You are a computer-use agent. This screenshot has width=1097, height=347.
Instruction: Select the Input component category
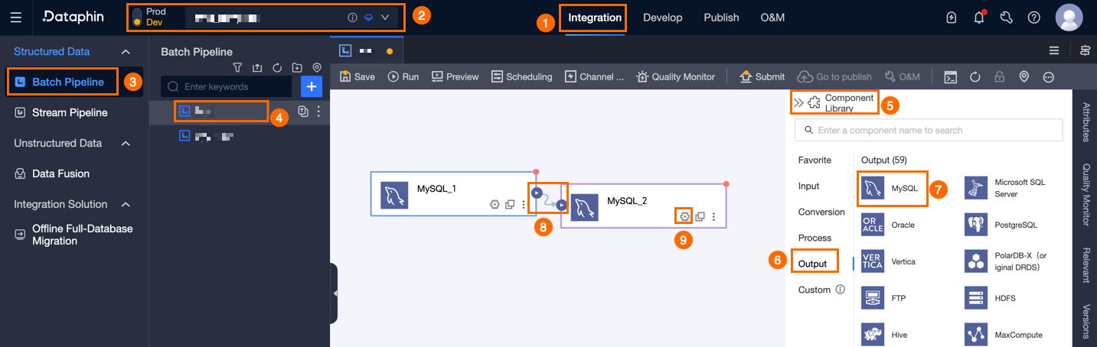coord(808,186)
